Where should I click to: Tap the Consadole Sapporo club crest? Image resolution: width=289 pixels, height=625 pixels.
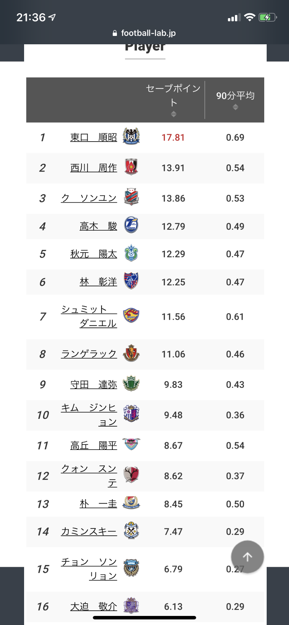coord(131,197)
